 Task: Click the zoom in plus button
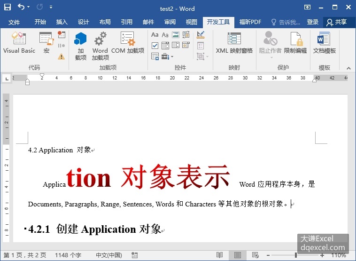(322, 255)
